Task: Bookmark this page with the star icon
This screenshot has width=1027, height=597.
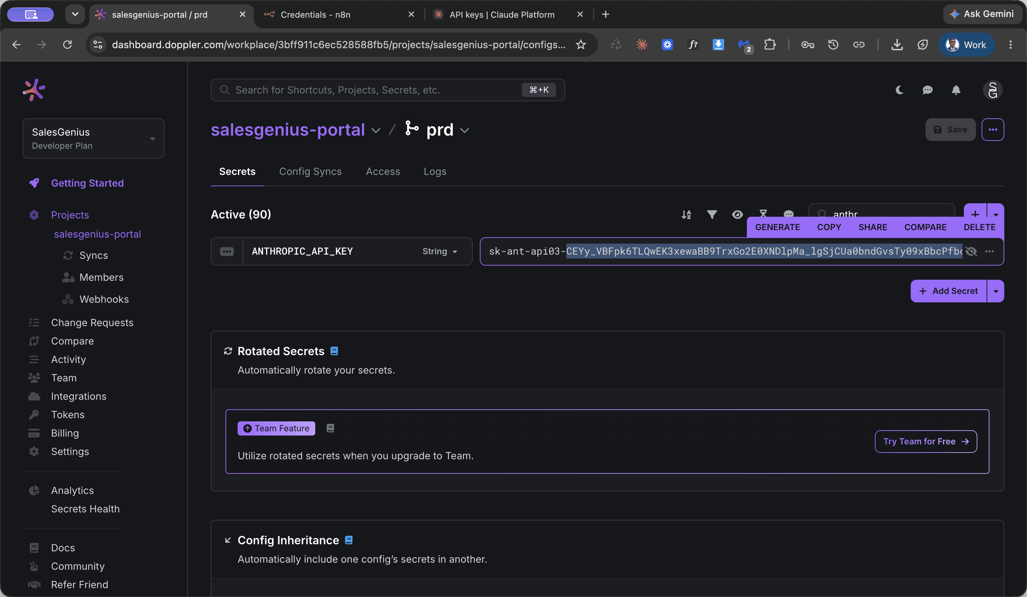Action: (x=581, y=45)
